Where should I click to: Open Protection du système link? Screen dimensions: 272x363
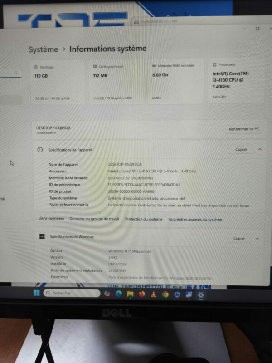click(x=144, y=219)
